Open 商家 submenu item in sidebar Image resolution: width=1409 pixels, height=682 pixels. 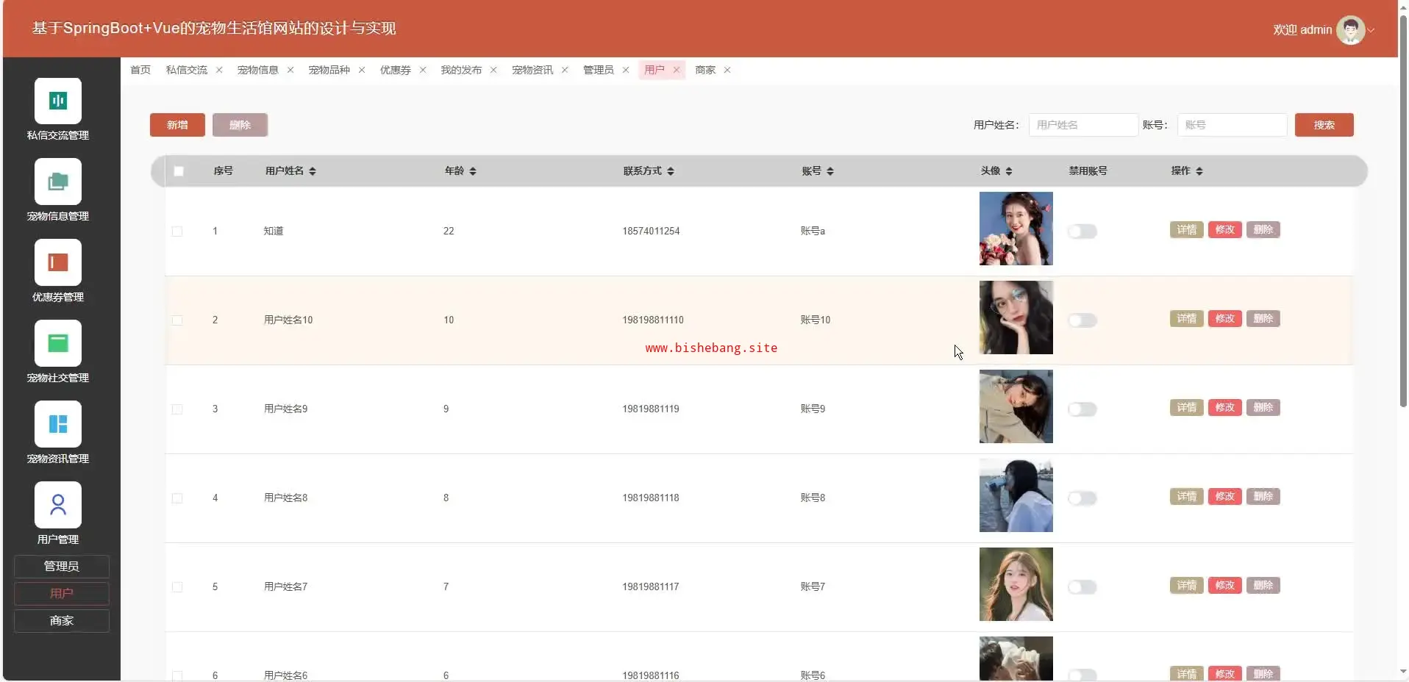click(62, 621)
